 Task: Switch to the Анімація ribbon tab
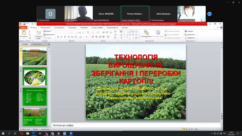click(84, 28)
